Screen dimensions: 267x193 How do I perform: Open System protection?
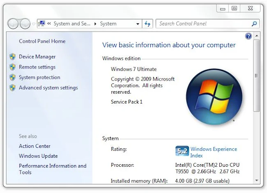tap(39, 77)
